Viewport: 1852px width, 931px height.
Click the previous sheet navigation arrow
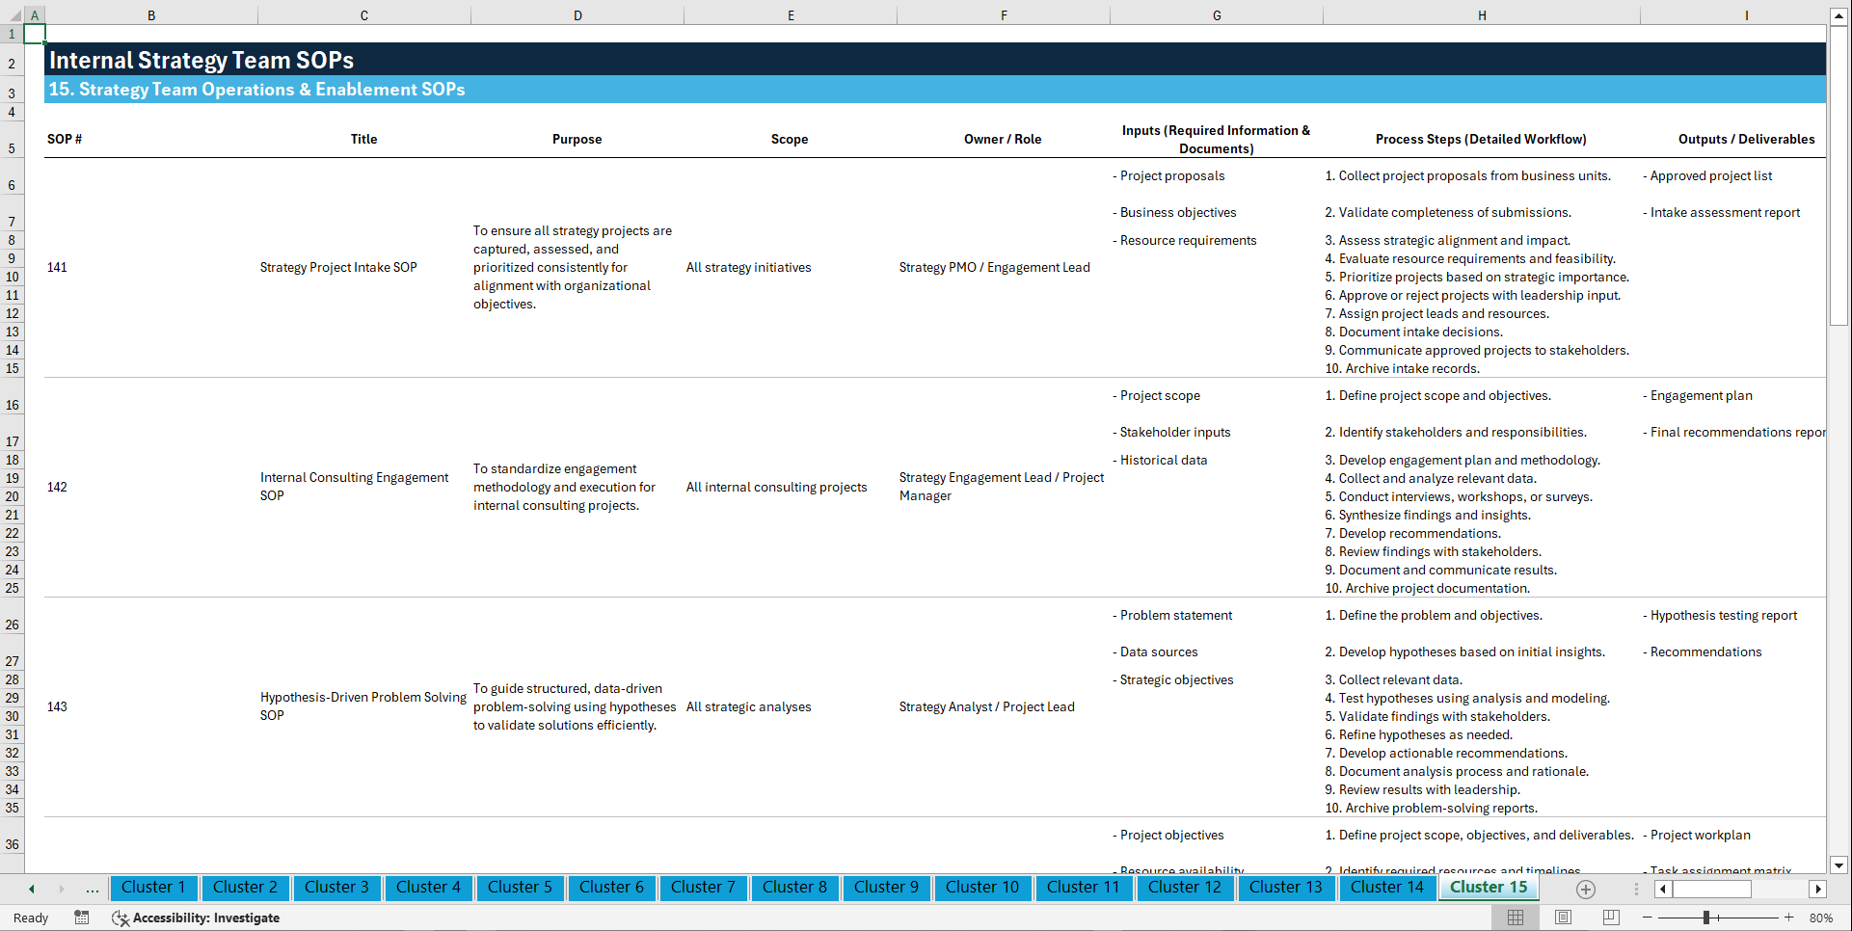pos(31,889)
